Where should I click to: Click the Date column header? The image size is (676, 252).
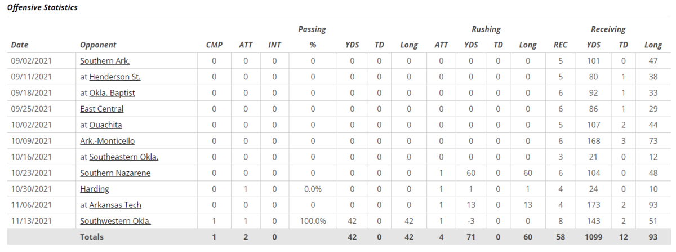(19, 45)
